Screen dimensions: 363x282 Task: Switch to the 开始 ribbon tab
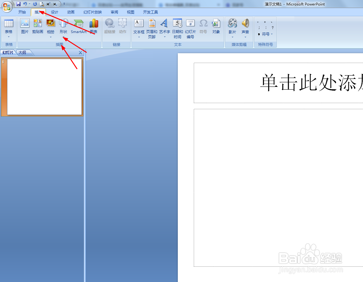pos(22,12)
